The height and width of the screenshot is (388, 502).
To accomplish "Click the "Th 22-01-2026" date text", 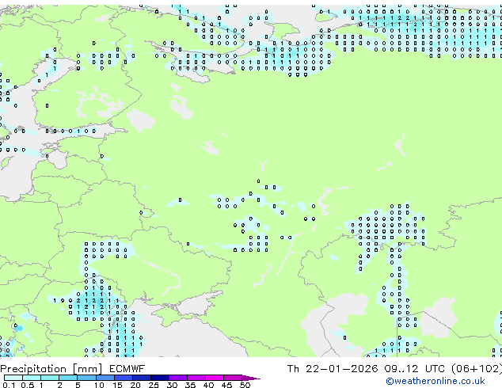I will (x=333, y=369).
